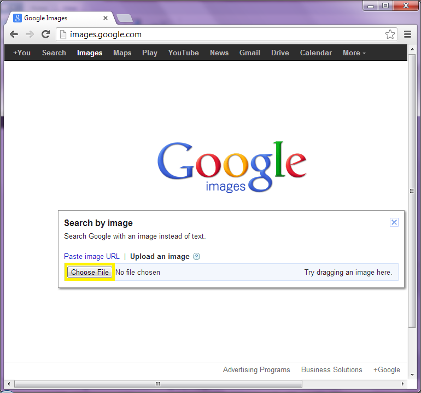
Task: Open the Chrome menu hamburger icon
Action: 407,34
